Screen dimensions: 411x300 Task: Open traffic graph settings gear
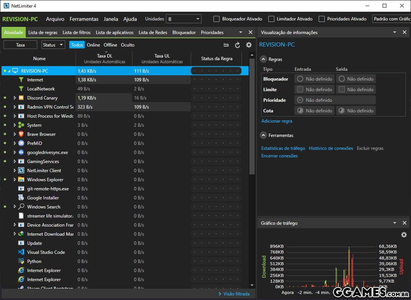[404, 235]
